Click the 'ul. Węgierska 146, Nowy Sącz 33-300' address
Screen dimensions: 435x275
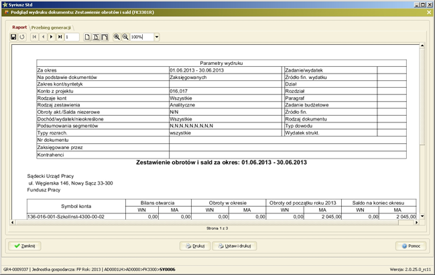70,183
